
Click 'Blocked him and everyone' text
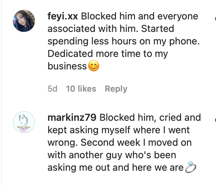pos(139,16)
